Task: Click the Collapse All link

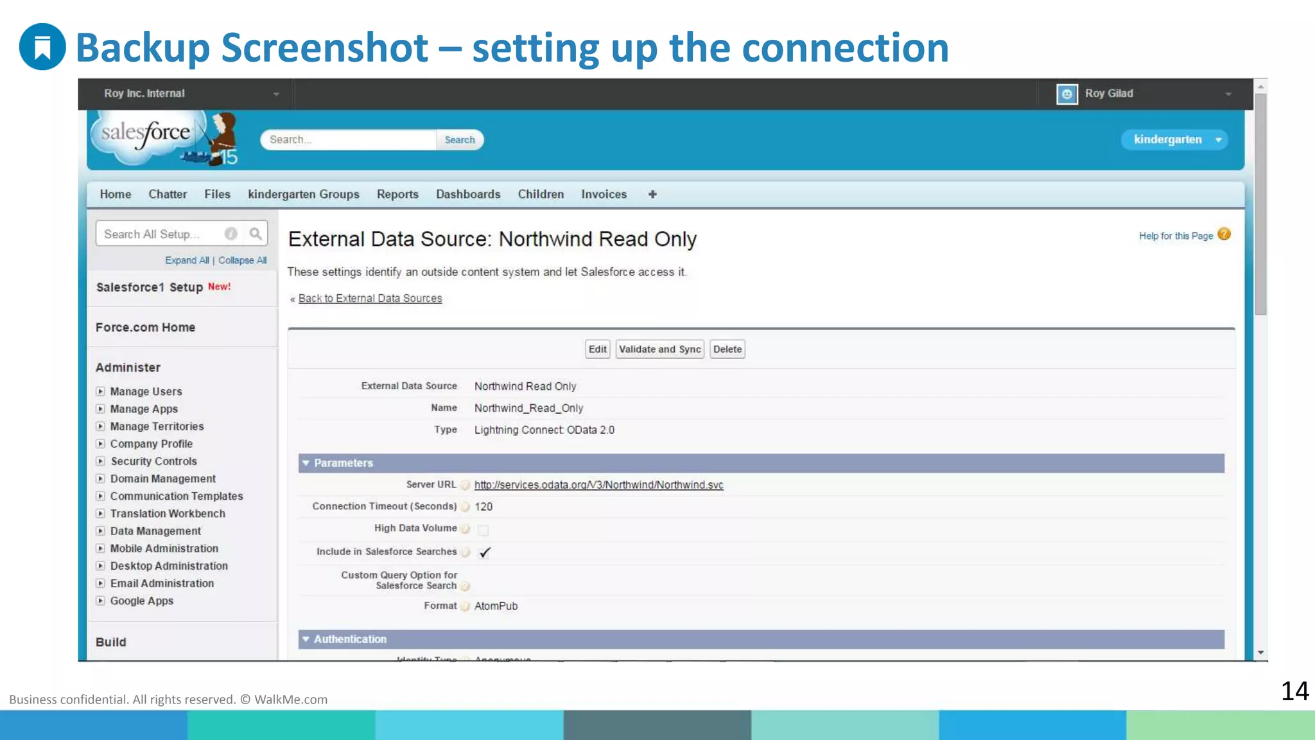Action: tap(243, 260)
